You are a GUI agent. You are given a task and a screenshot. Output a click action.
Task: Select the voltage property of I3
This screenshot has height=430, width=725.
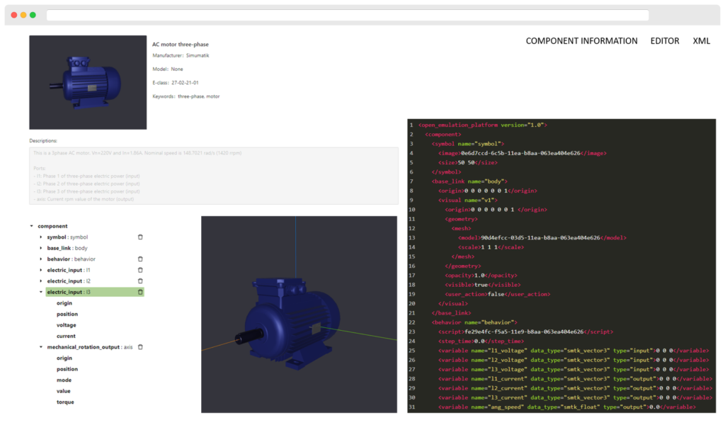click(66, 325)
